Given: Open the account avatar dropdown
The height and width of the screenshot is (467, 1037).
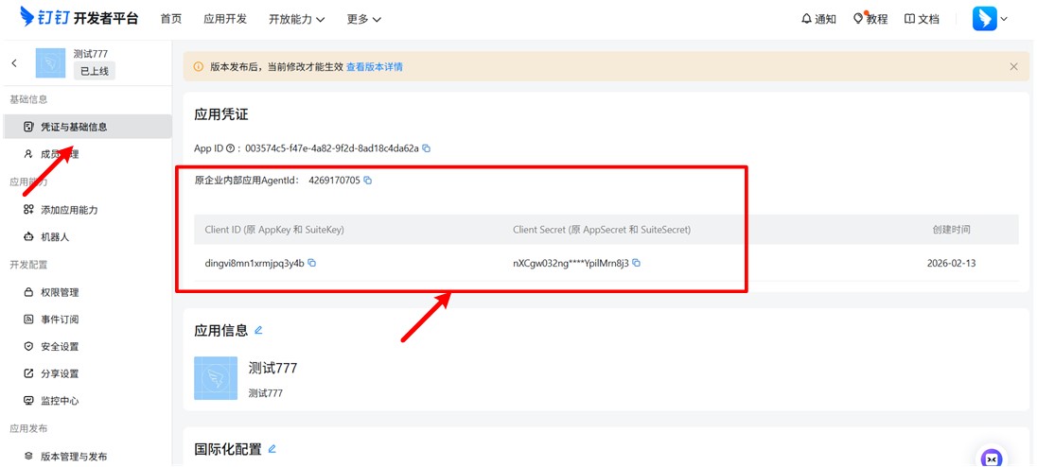Looking at the screenshot, I should tap(990, 19).
